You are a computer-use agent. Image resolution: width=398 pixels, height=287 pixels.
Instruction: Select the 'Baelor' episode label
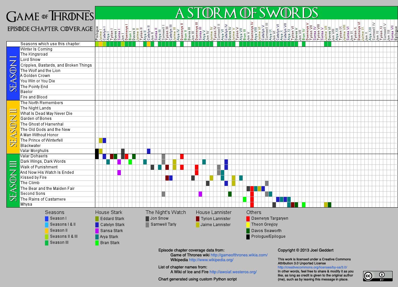(x=27, y=92)
